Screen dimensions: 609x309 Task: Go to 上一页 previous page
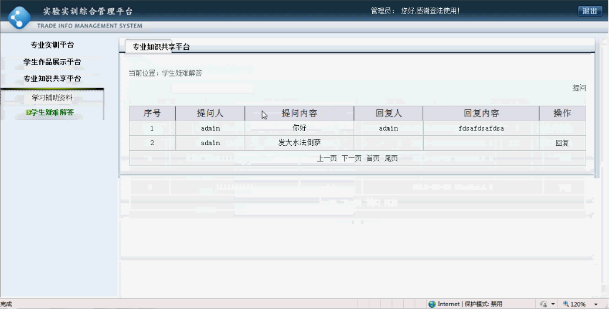326,158
